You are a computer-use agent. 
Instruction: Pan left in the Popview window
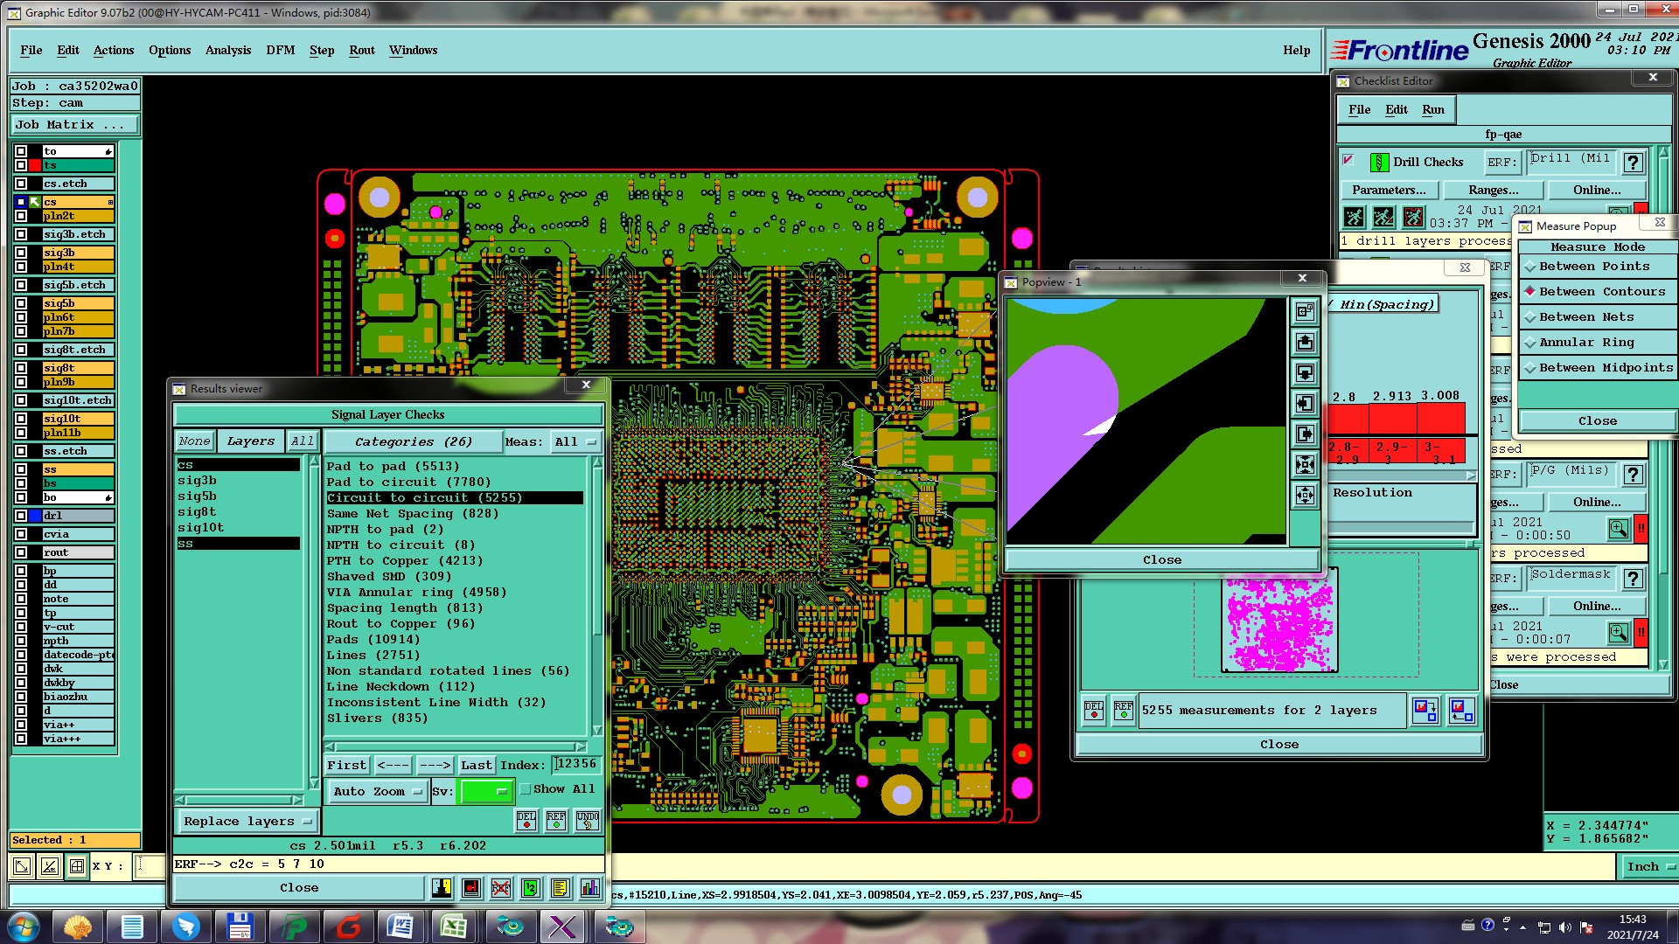(x=1305, y=403)
